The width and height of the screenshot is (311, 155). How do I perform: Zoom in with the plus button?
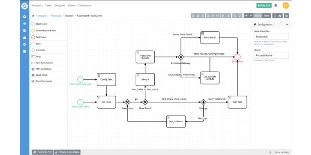click(246, 16)
